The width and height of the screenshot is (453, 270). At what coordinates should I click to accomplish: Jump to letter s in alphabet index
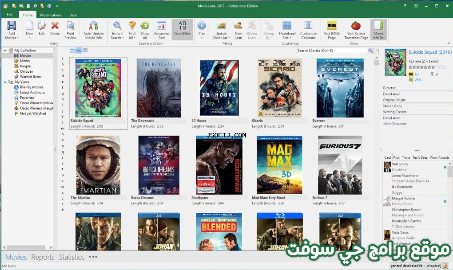[63, 163]
